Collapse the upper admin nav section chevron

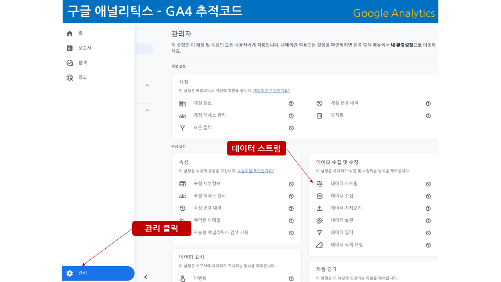(x=147, y=85)
